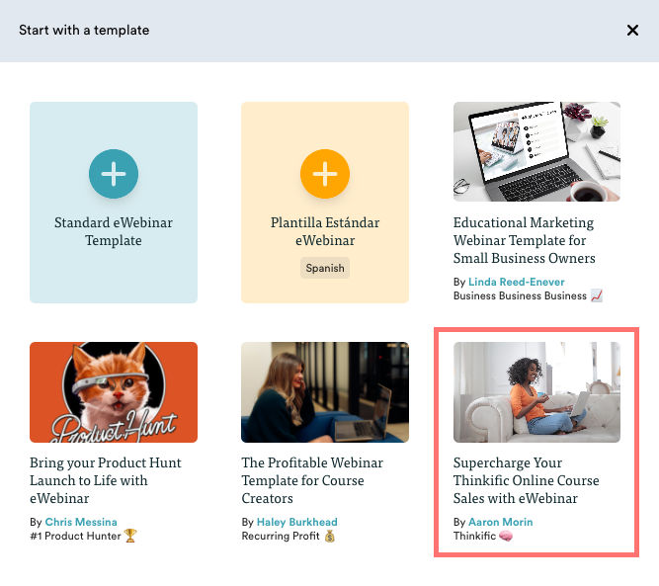Screen dimensions: 659x586
Task: Pick the Thinkific course template image
Action: pos(536,392)
